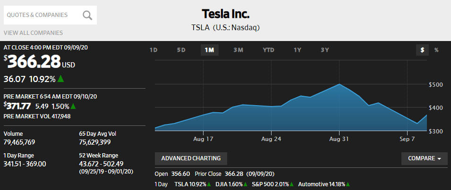Type in the Quotes & Companies search field
Screen dimensions: 451x190
click(x=43, y=15)
